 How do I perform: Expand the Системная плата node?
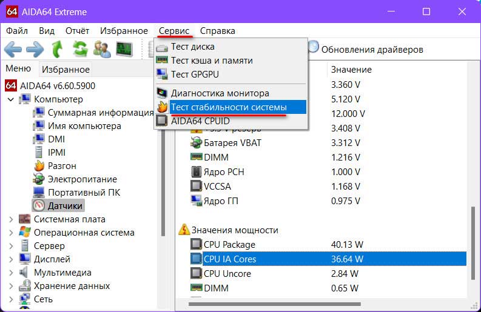11,219
